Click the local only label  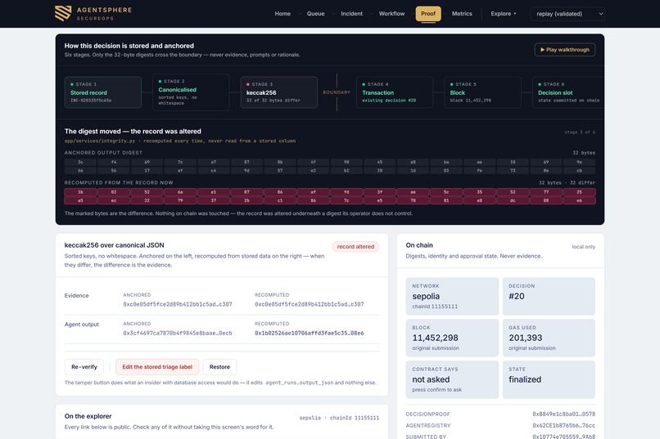click(583, 247)
